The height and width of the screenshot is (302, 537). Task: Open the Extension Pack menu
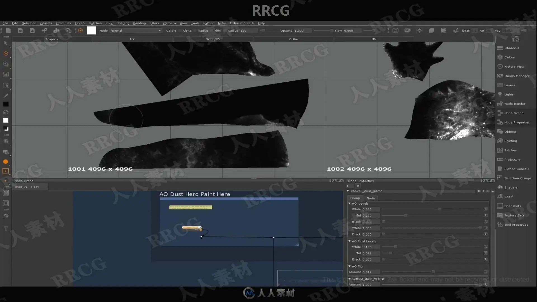242,23
